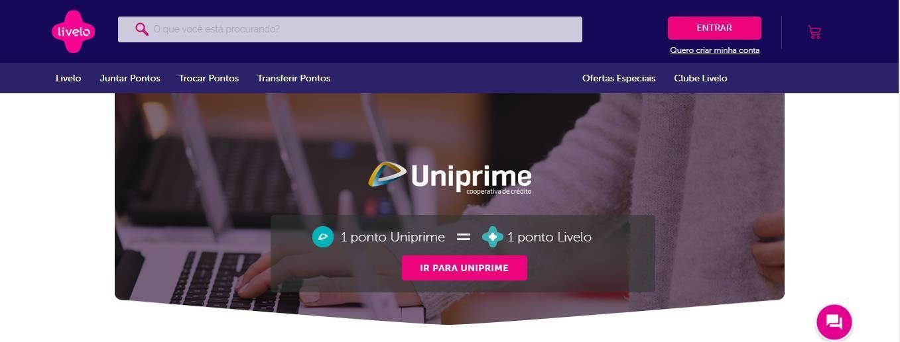Viewport: 900px width, 342px height.
Task: Click the Livelo logo in header
Action: click(x=74, y=31)
